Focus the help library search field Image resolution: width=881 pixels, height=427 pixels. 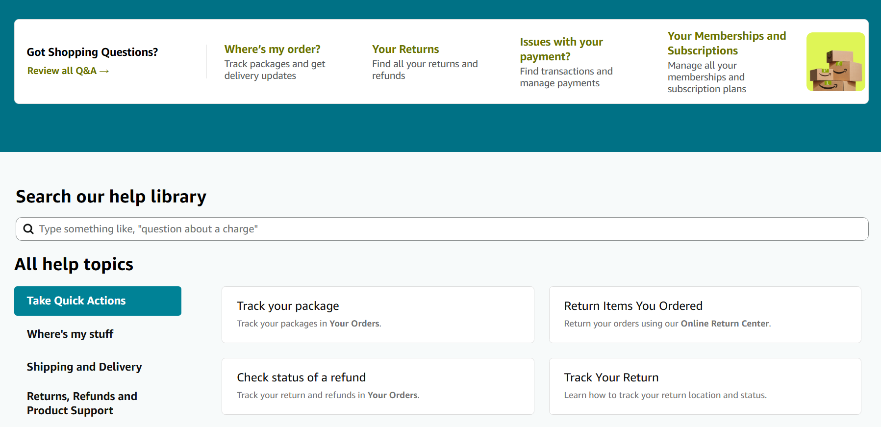click(x=441, y=229)
